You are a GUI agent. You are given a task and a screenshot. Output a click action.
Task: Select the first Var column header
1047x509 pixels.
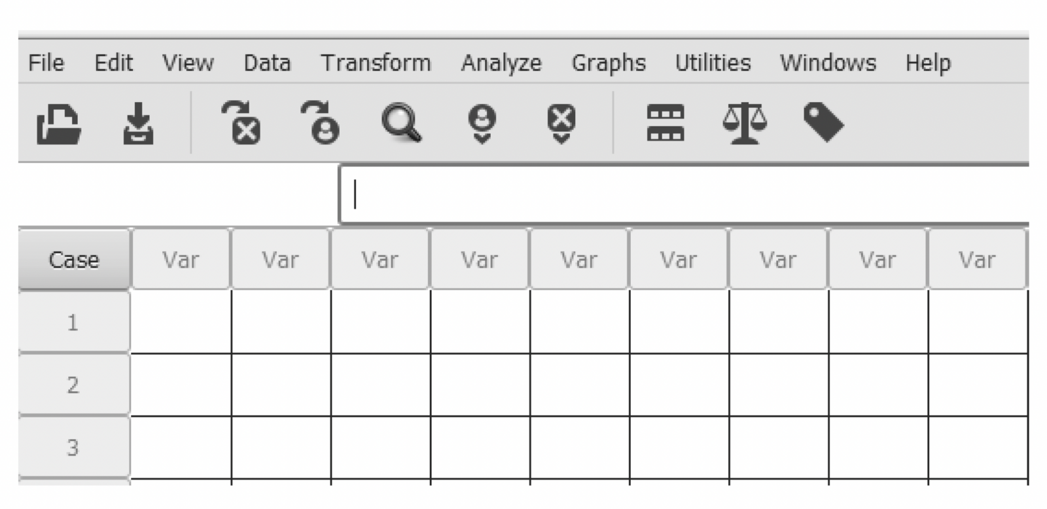[181, 260]
